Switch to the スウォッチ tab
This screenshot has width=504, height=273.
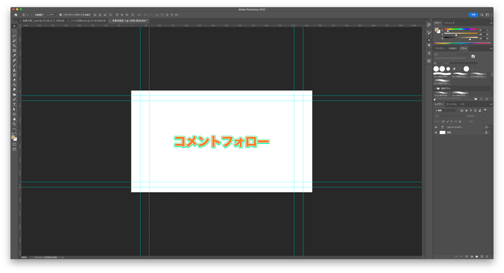point(449,23)
